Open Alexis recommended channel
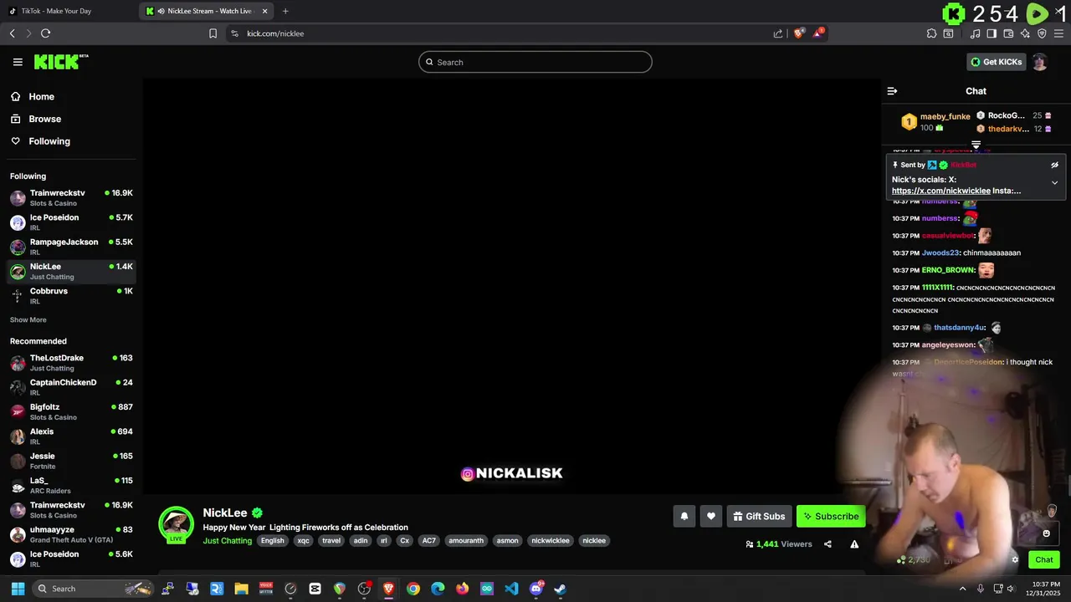The image size is (1071, 602). 71,436
